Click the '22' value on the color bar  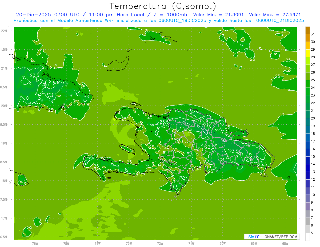(313, 103)
